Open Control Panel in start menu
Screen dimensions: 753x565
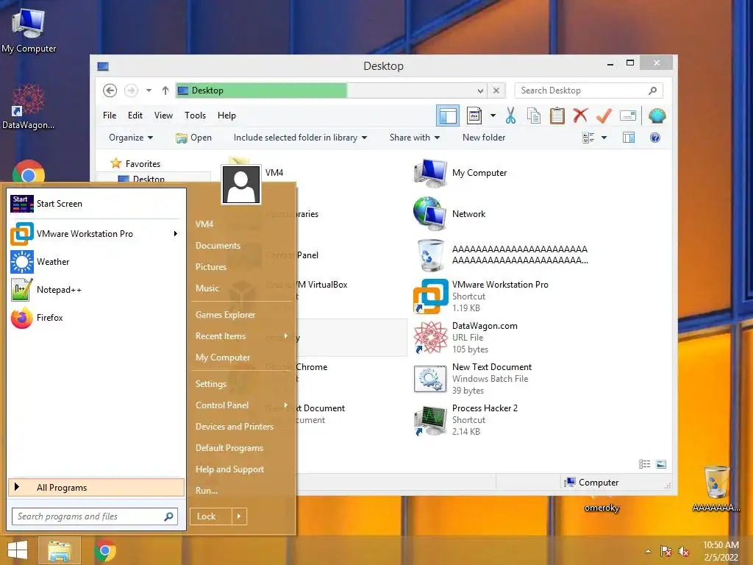pyautogui.click(x=241, y=405)
